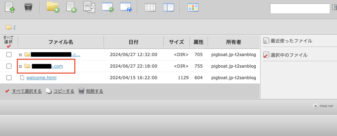
Task: Click the 削除する button below file list
Action: click(94, 91)
